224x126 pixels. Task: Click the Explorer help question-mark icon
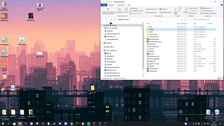(x=222, y=5)
